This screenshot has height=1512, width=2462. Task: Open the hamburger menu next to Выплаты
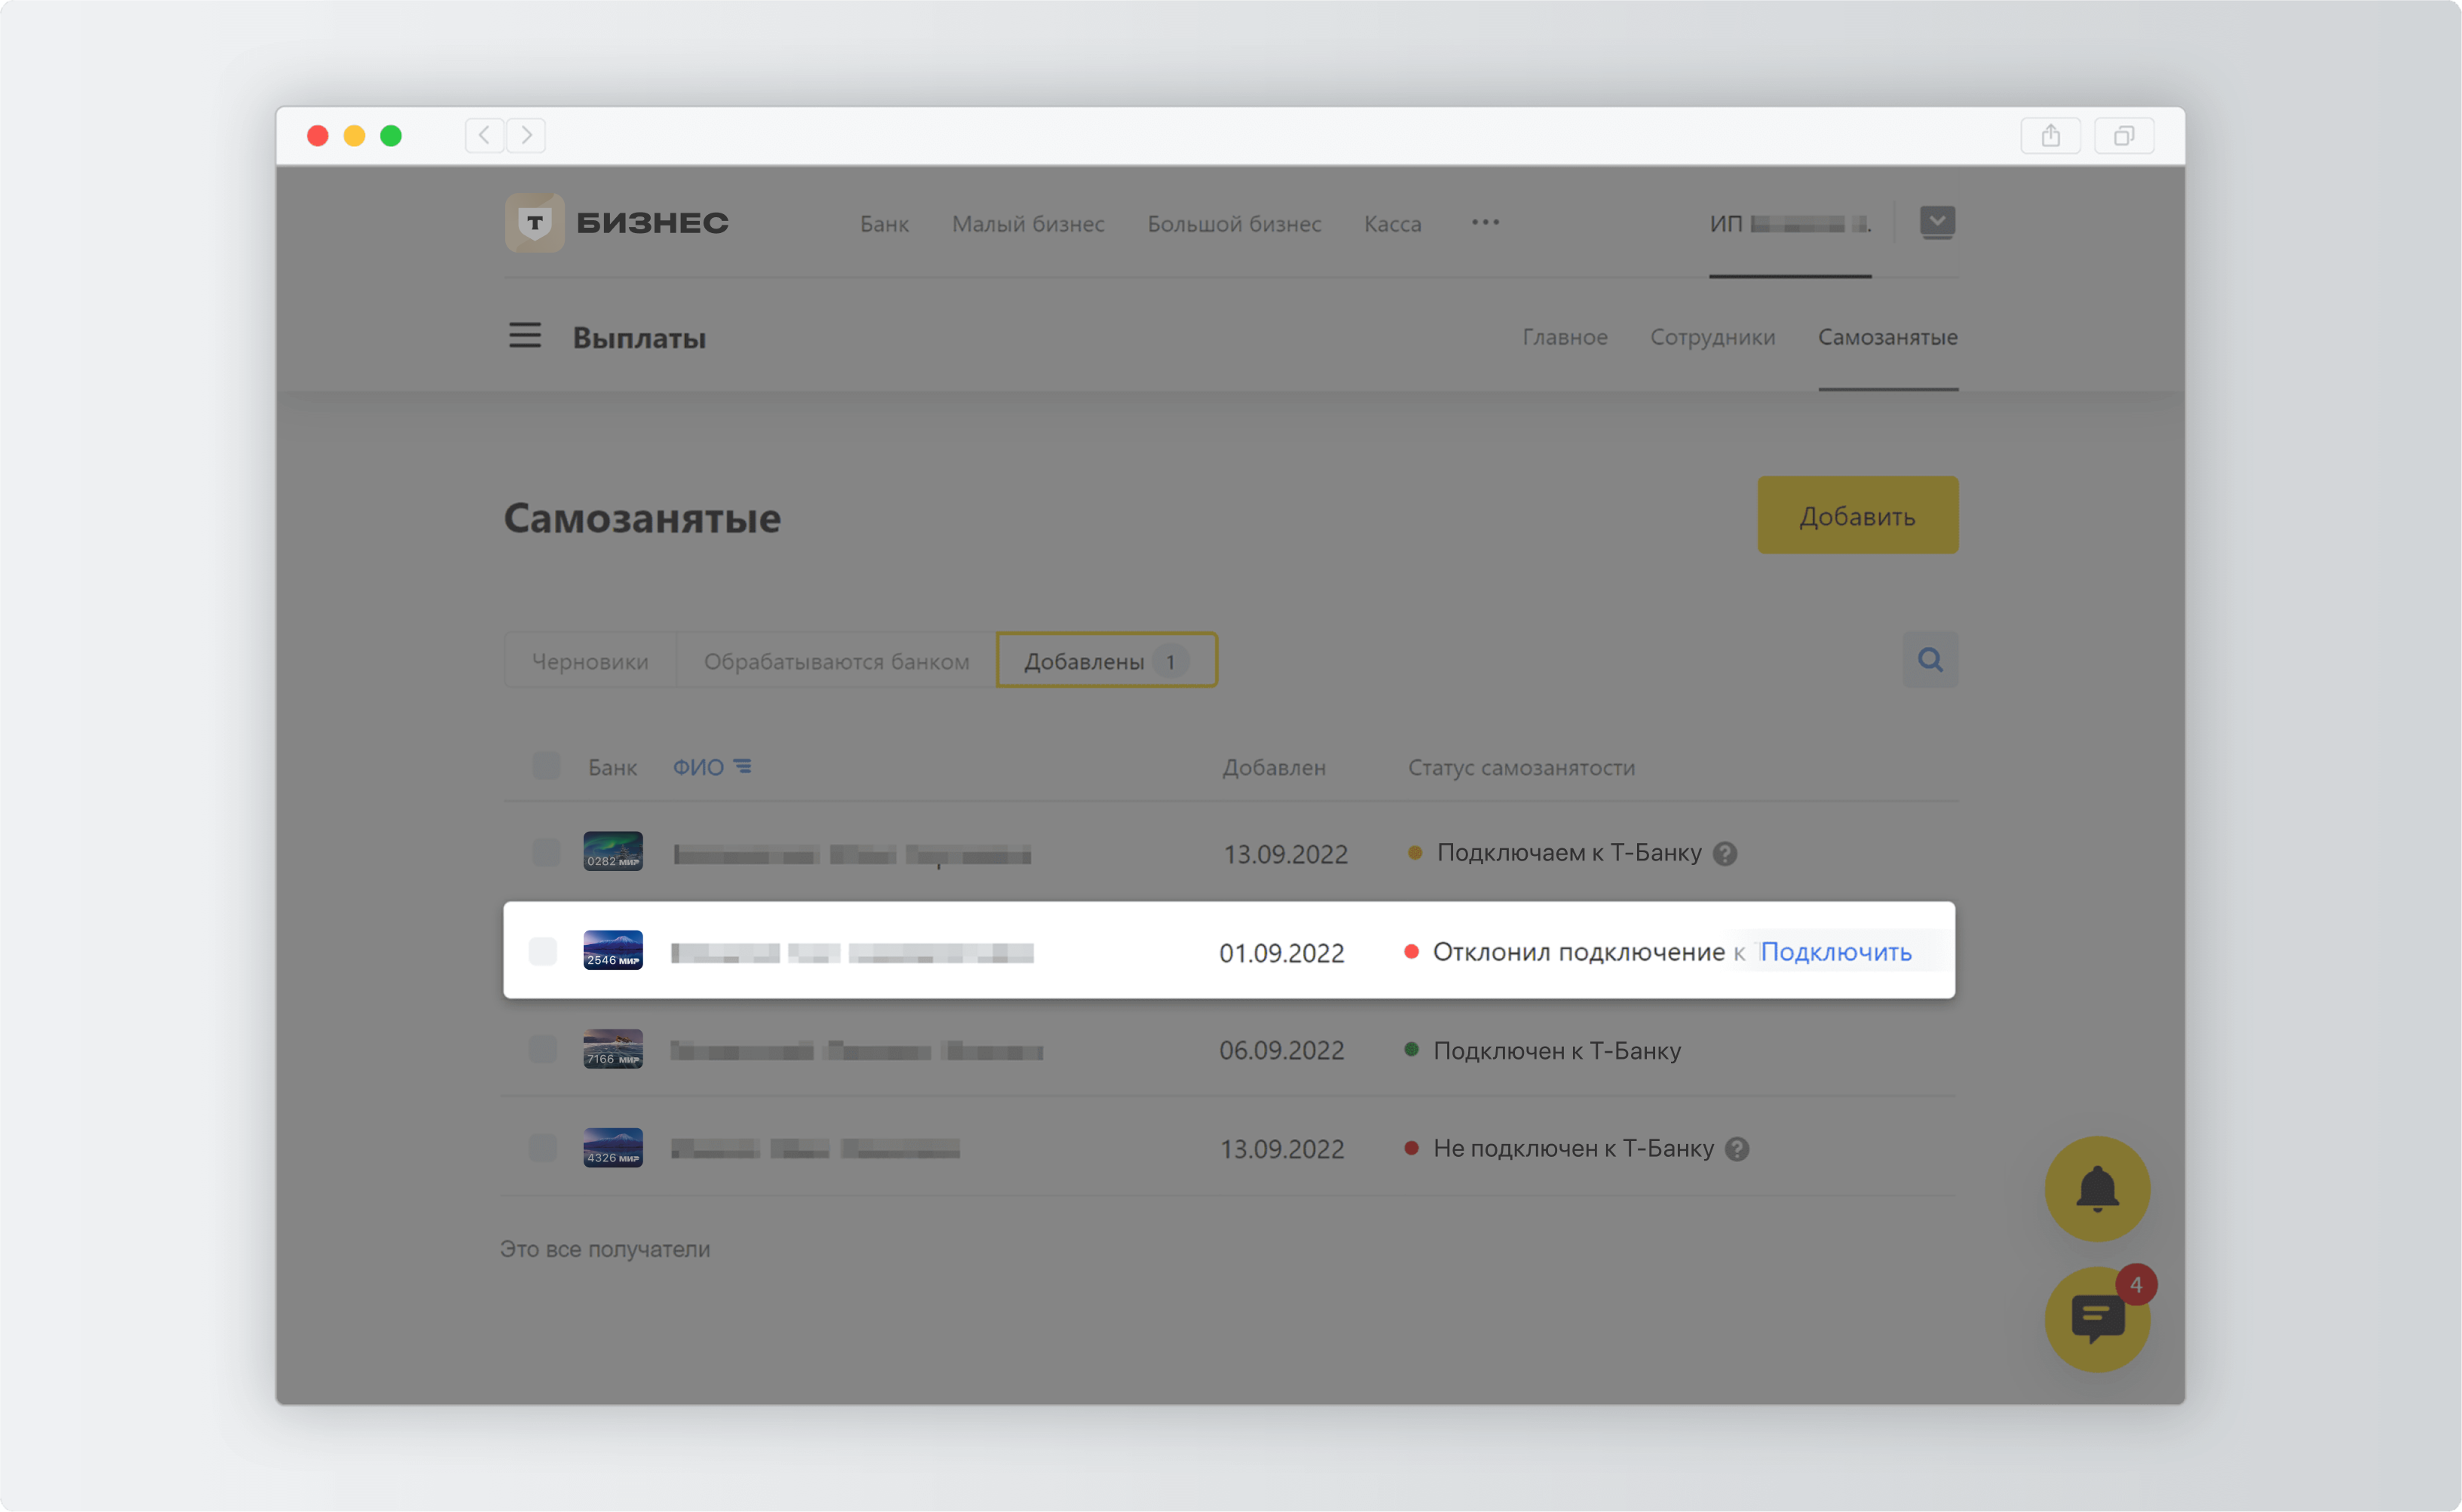[524, 336]
